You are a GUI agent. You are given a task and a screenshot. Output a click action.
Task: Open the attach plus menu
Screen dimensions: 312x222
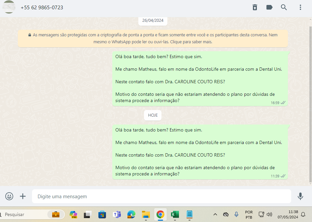[x=23, y=196]
